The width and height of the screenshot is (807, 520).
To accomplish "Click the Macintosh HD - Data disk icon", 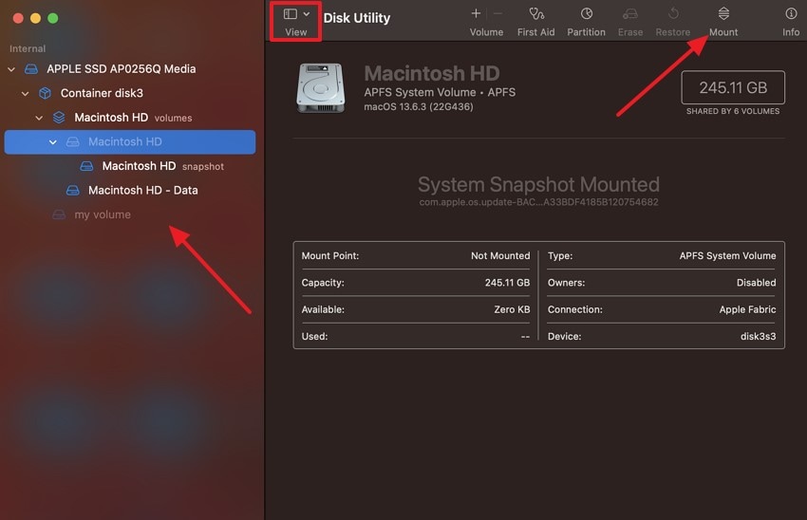I will tap(73, 191).
